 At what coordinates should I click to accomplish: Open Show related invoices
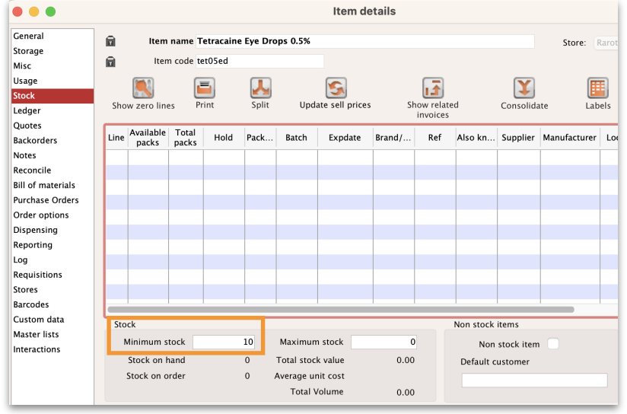coord(432,88)
